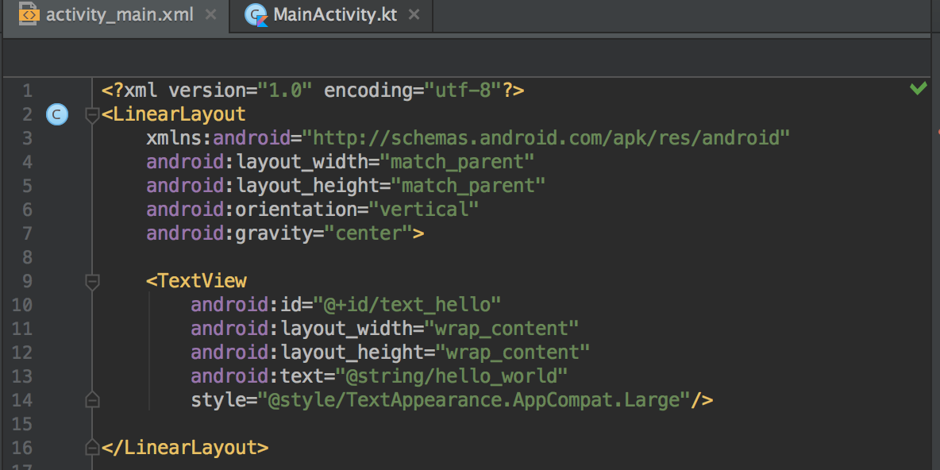Close the MainActivity.kt tab
Image resolution: width=940 pixels, height=470 pixels.
(x=414, y=13)
